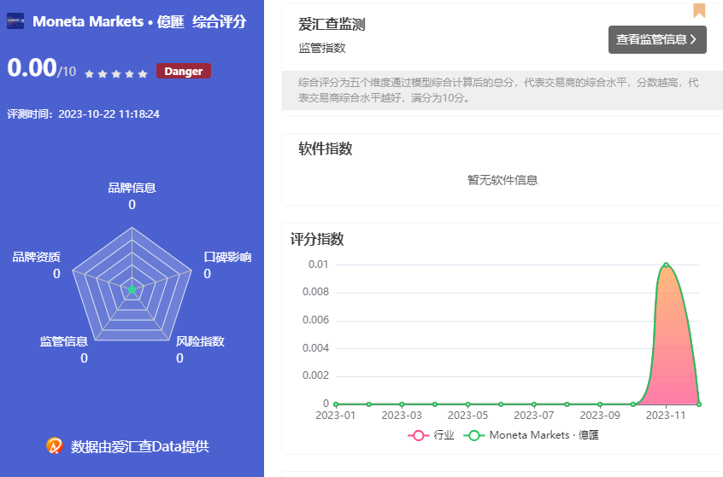The height and width of the screenshot is (477, 723).
Task: Open 查看监管信息 button
Action: click(657, 39)
